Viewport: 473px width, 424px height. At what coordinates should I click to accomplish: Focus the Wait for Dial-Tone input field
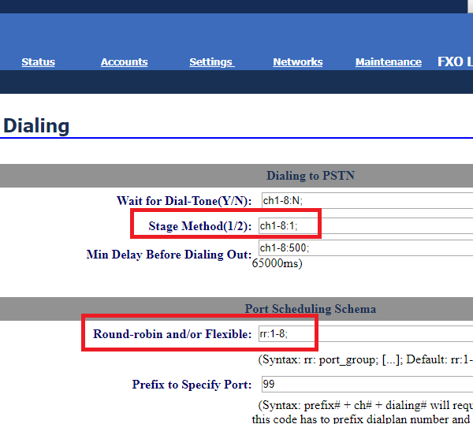pos(366,200)
